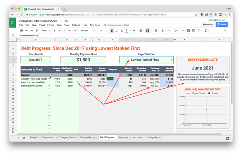
Task: Increase decimal places
Action: click(69, 31)
